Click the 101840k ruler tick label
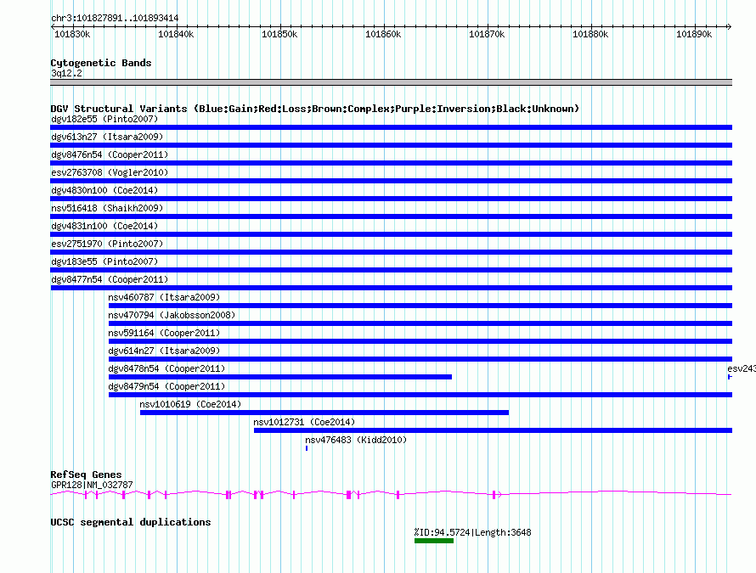Viewport: 756px width, 573px height. point(176,34)
